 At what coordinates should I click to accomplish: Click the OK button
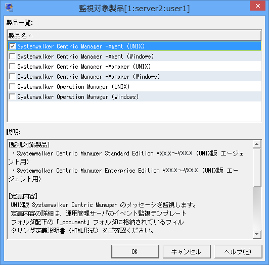(x=135, y=251)
